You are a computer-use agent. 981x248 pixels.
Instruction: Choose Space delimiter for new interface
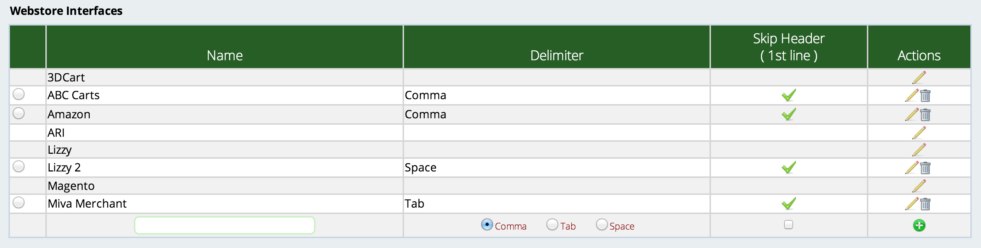tap(602, 225)
